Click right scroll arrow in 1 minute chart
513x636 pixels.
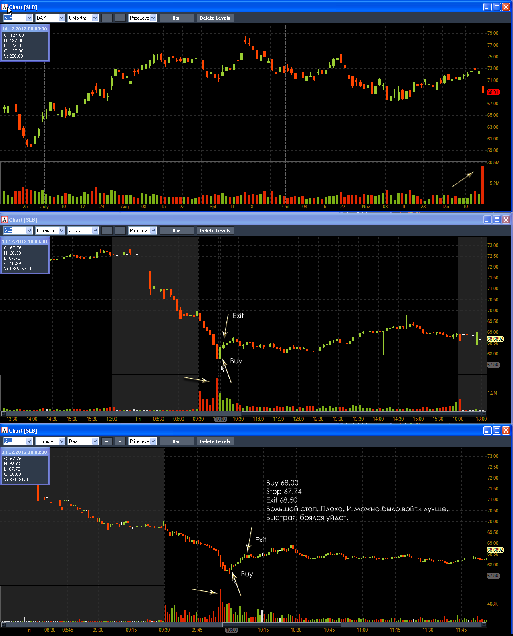(x=484, y=624)
